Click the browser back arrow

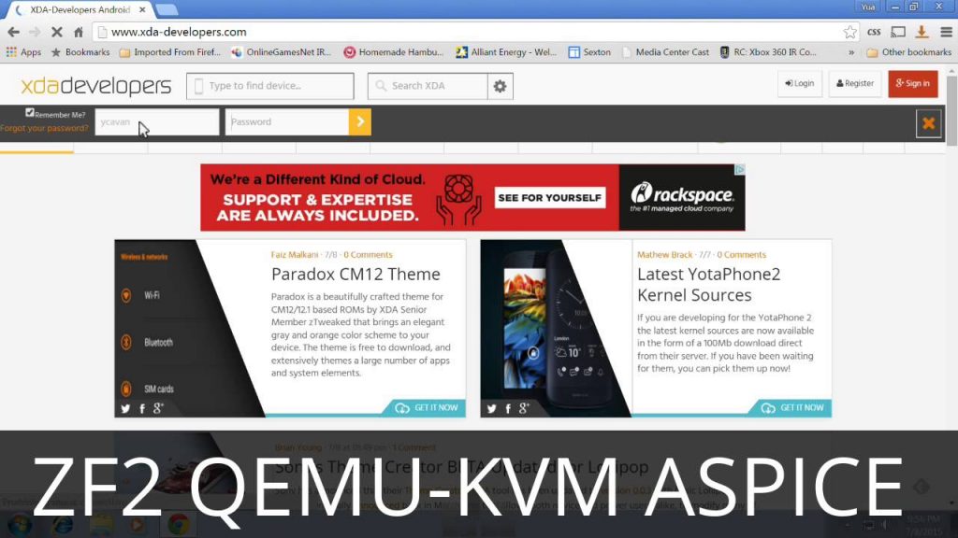click(x=13, y=32)
